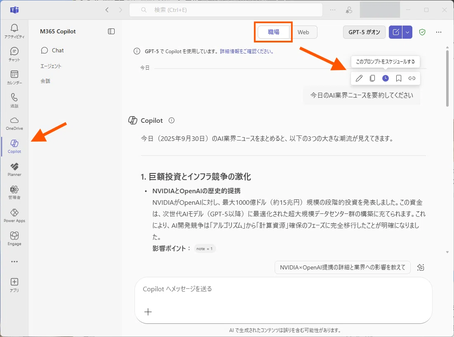This screenshot has width=454, height=337.
Task: Expand new chat dropdown arrow
Action: pyautogui.click(x=407, y=32)
